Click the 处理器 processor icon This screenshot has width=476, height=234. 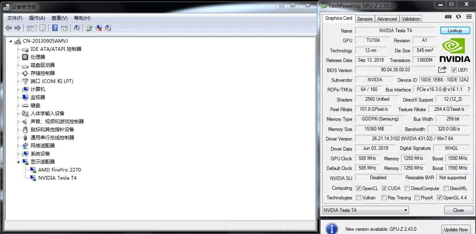25,57
